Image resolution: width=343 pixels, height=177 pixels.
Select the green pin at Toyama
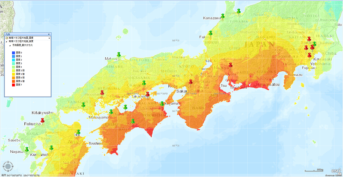[238, 11]
